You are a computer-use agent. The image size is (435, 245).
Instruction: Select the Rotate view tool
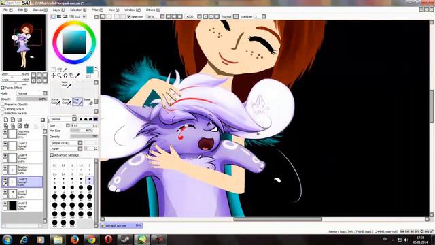(x=65, y=76)
